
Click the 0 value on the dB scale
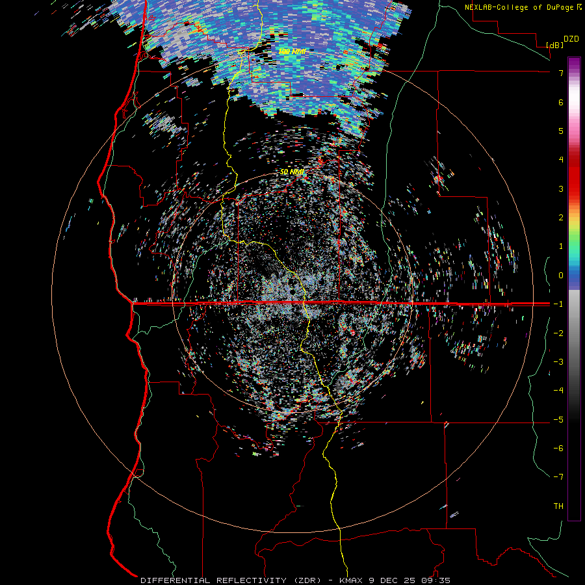(561, 276)
